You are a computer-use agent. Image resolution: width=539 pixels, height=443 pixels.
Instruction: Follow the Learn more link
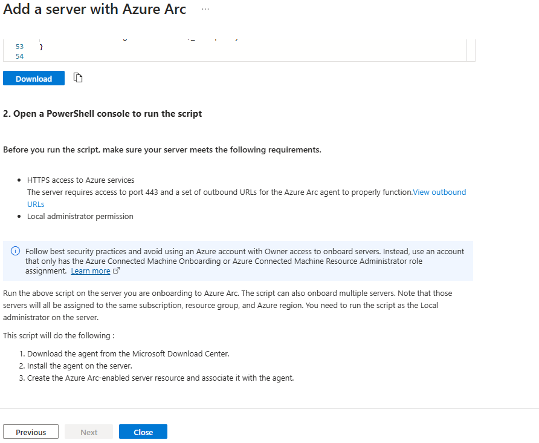(91, 271)
